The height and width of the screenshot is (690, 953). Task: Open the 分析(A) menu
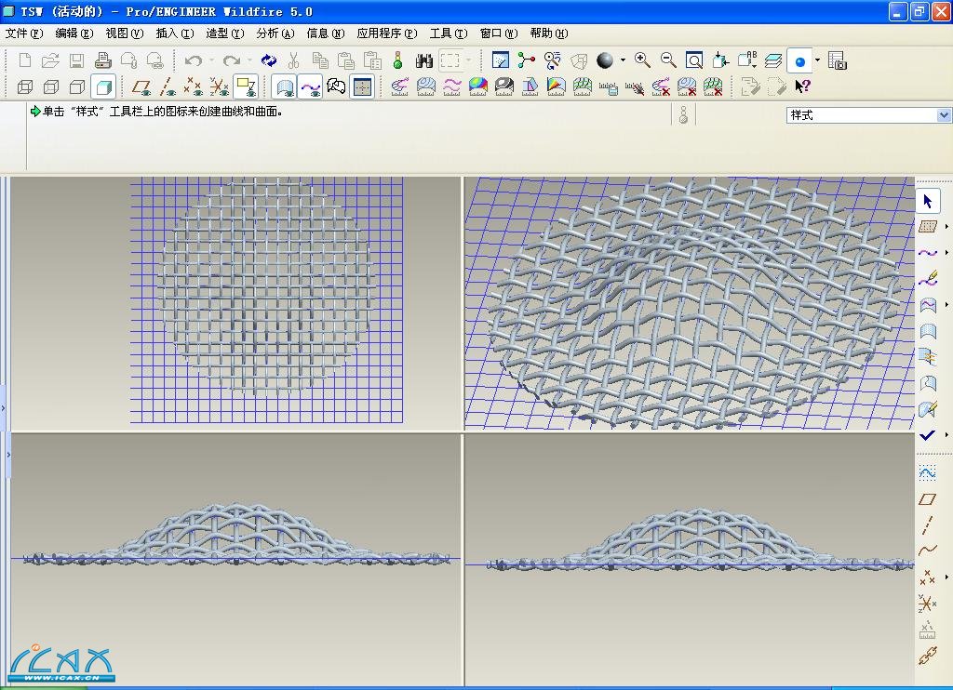(x=275, y=33)
